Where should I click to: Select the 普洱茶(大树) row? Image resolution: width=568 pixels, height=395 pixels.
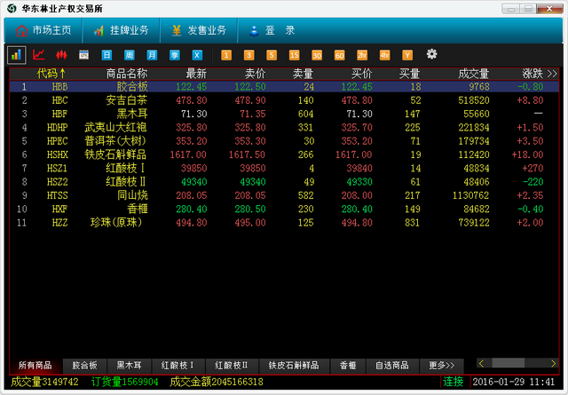[284, 141]
